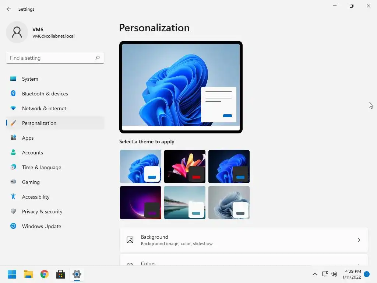Restore down the Settings window
The image size is (377, 283).
[x=352, y=6]
